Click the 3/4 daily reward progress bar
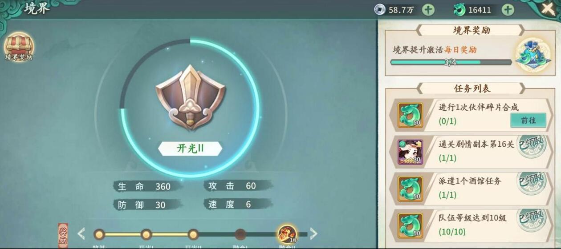The width and height of the screenshot is (561, 249). [x=451, y=62]
